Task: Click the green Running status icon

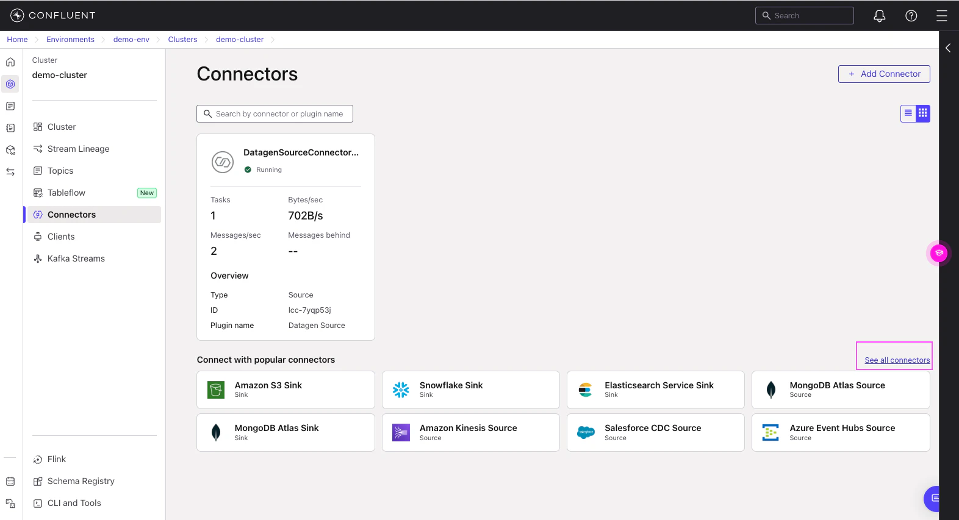Action: 248,169
